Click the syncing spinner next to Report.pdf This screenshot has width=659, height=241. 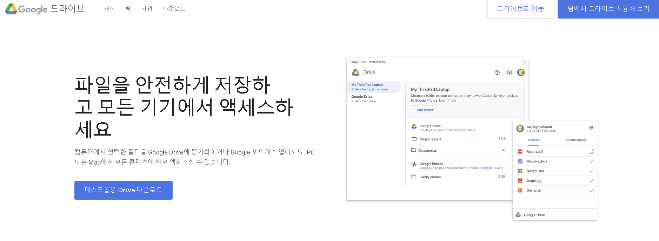592,152
